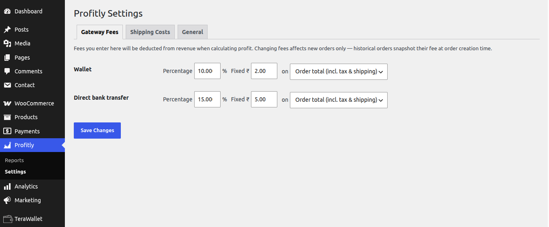Focus Direct bank transfer percentage field
Viewport: 549px width, 227px height.
207,99
